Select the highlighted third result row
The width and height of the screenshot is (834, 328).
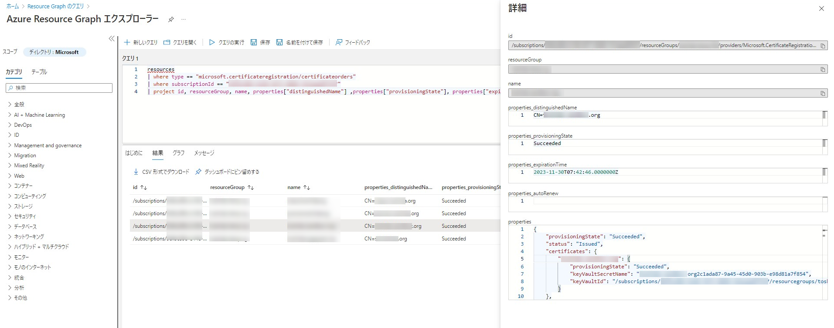[315, 226]
